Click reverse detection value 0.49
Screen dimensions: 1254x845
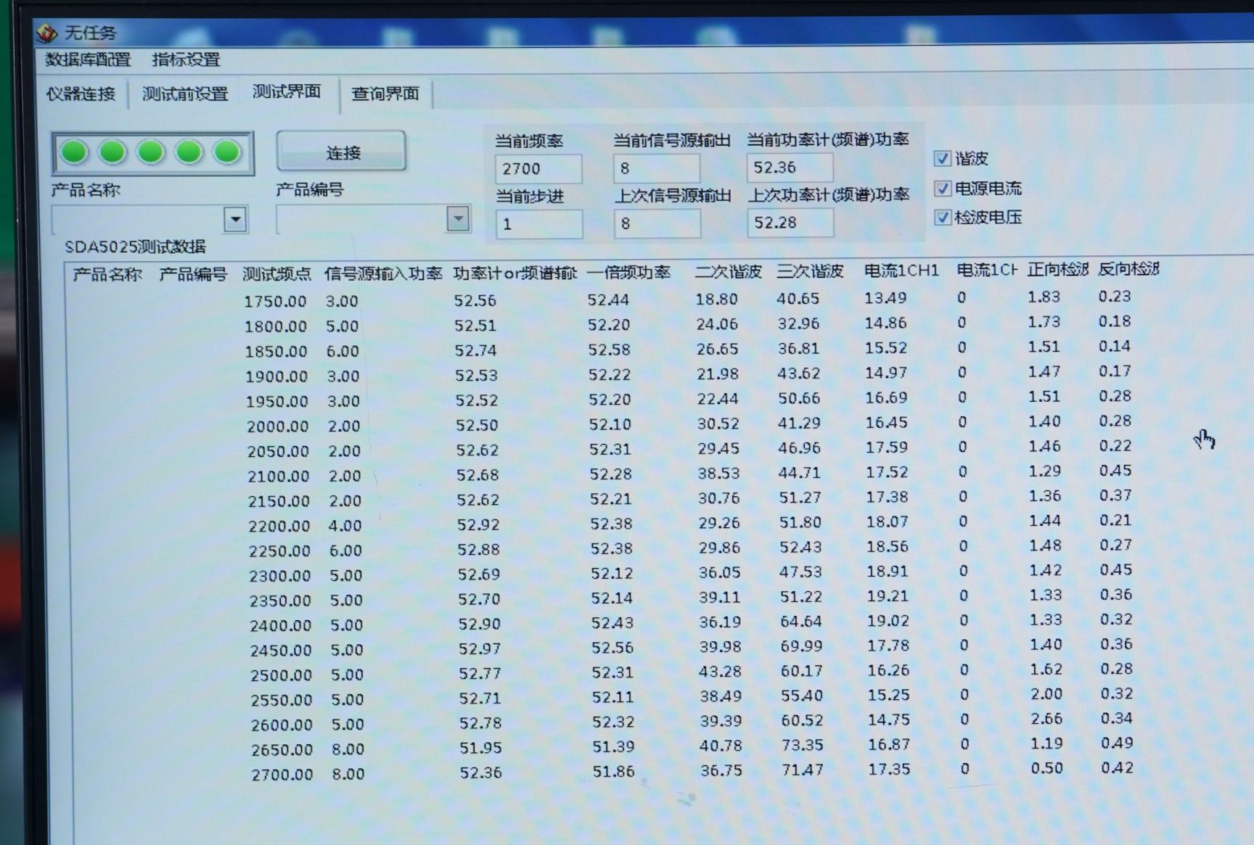tap(1117, 743)
